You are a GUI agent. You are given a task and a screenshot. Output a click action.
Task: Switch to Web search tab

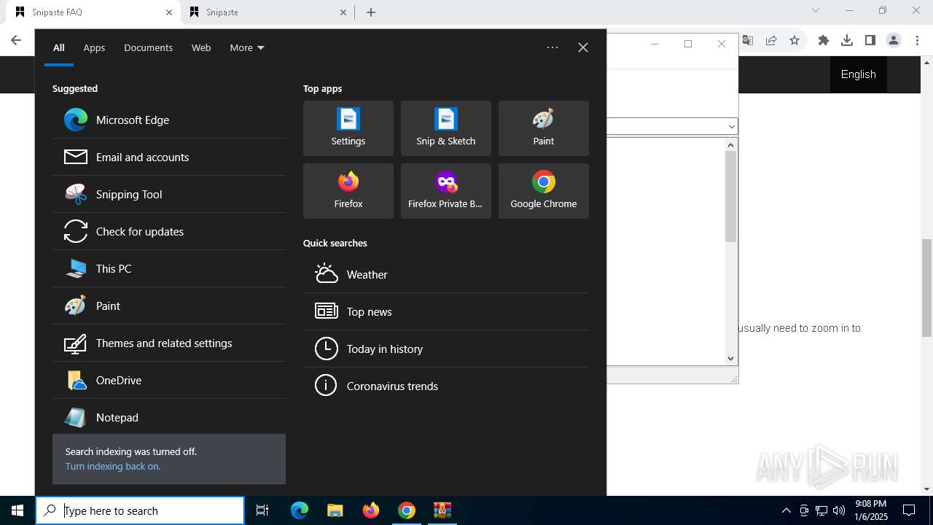coord(201,47)
